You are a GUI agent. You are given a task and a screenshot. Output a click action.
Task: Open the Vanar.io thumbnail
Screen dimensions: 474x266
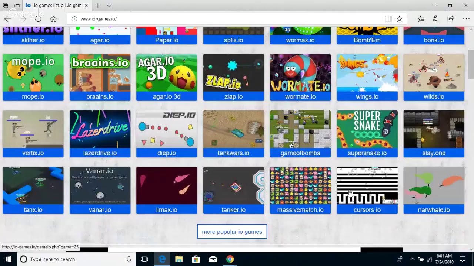100,186
